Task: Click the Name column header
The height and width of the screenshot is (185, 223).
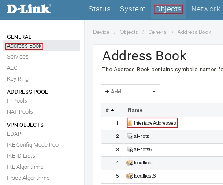Action: (135, 110)
